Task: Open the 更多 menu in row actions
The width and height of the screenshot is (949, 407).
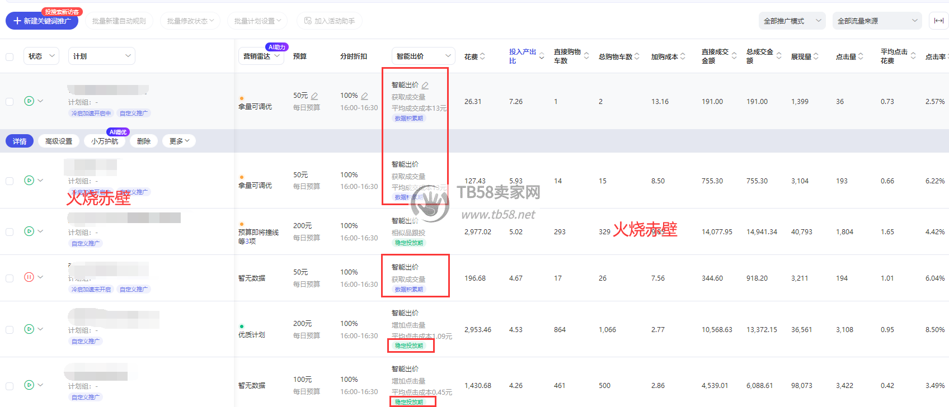Action: point(179,141)
